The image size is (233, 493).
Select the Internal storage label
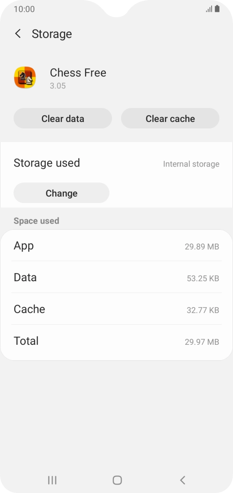(x=191, y=164)
